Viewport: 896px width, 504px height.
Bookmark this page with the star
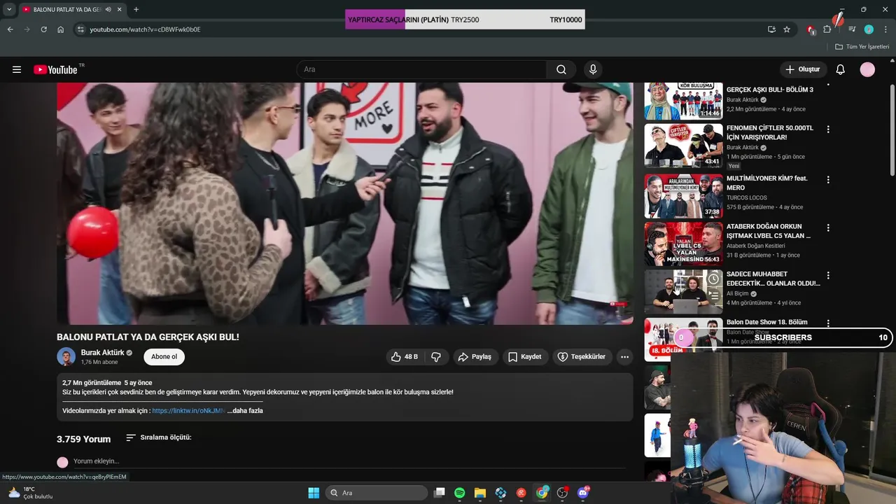coord(787,29)
